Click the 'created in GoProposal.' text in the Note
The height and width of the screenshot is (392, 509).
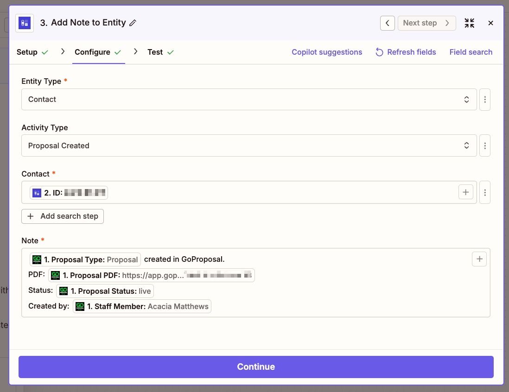click(184, 259)
